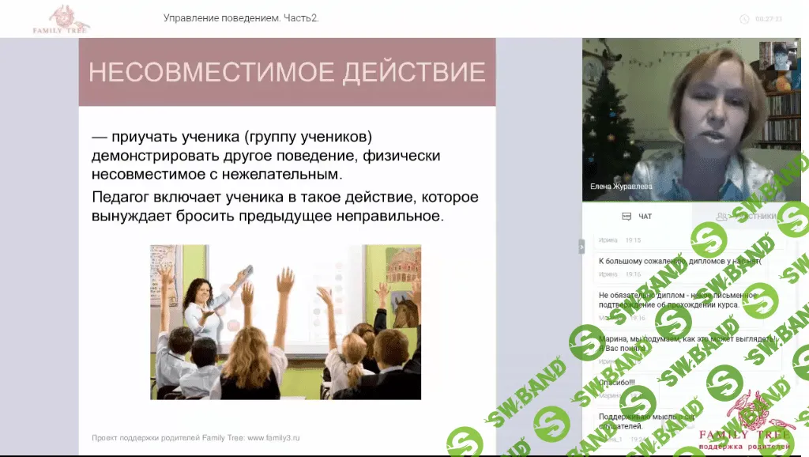Click the 00:27:23 elapsed time readout
809x457 pixels.
(x=769, y=19)
